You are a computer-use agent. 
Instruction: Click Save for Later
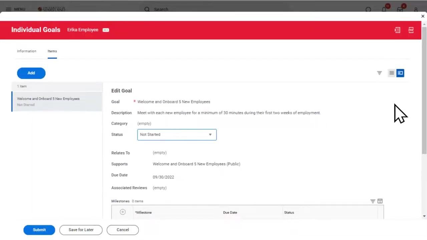tap(81, 230)
